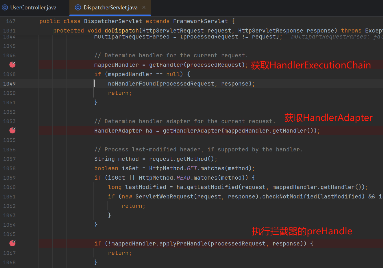Image resolution: width=383 pixels, height=268 pixels.
Task: Click FrameworkServlet in the class declaration
Action: [x=200, y=21]
